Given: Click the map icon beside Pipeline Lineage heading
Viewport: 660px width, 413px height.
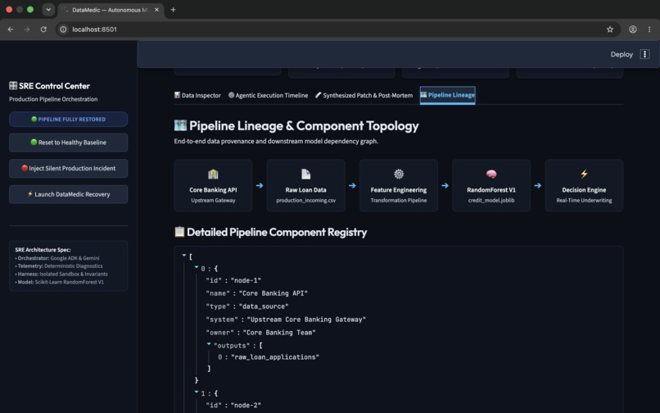Looking at the screenshot, I should 180,125.
